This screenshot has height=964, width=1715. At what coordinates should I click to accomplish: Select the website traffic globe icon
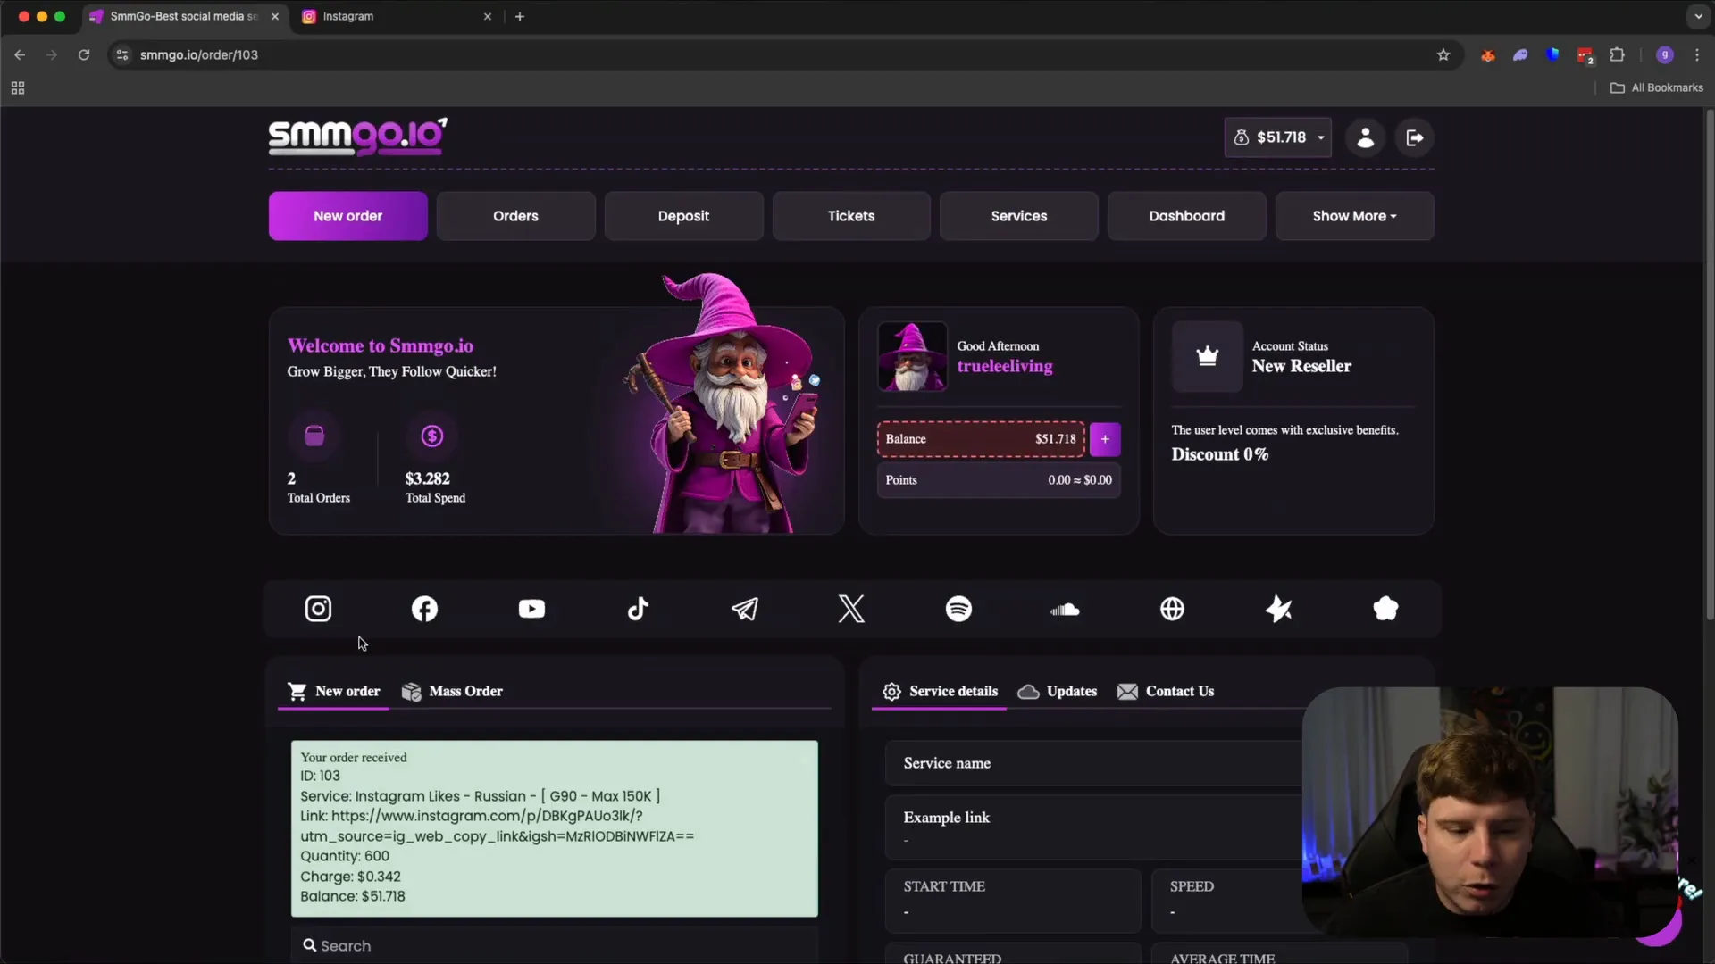click(x=1172, y=609)
